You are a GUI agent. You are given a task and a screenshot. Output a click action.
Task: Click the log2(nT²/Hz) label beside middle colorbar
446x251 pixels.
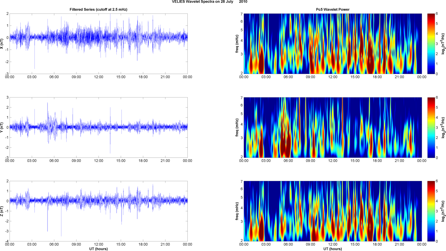coord(443,127)
